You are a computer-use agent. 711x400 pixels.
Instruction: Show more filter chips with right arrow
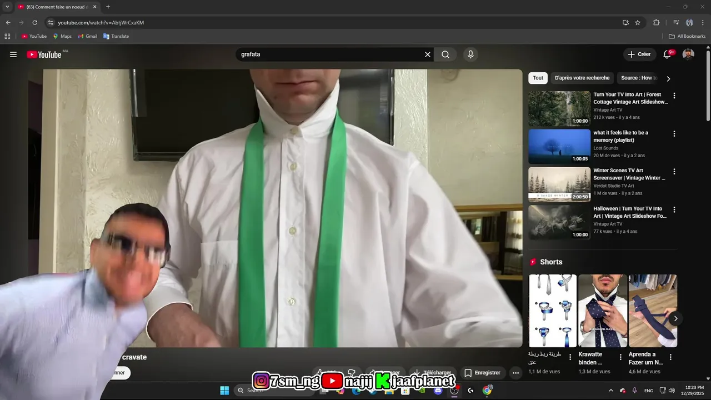(668, 78)
